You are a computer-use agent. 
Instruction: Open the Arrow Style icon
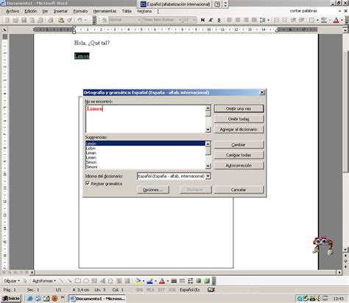coord(191,281)
